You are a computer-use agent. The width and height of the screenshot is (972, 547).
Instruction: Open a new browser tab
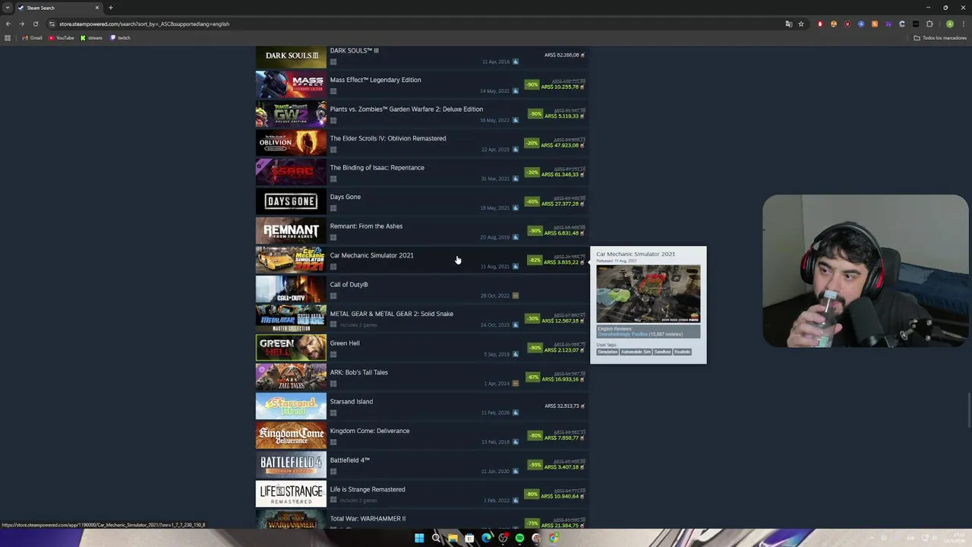click(x=111, y=8)
